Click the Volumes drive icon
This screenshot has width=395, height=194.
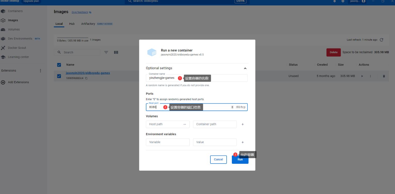click(3, 29)
